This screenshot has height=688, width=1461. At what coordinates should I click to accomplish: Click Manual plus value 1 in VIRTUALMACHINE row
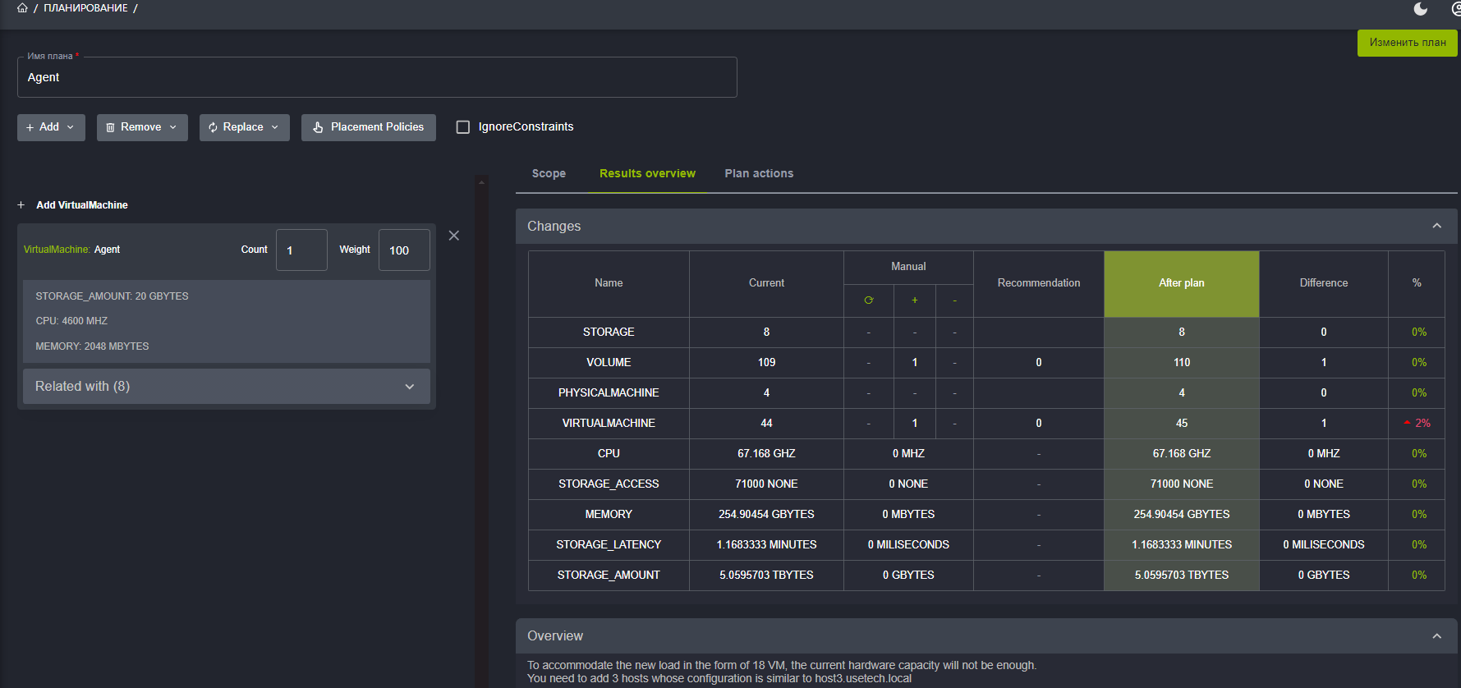click(x=915, y=424)
